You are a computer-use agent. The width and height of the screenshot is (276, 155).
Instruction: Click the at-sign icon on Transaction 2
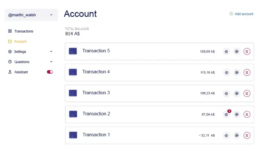coord(237,115)
